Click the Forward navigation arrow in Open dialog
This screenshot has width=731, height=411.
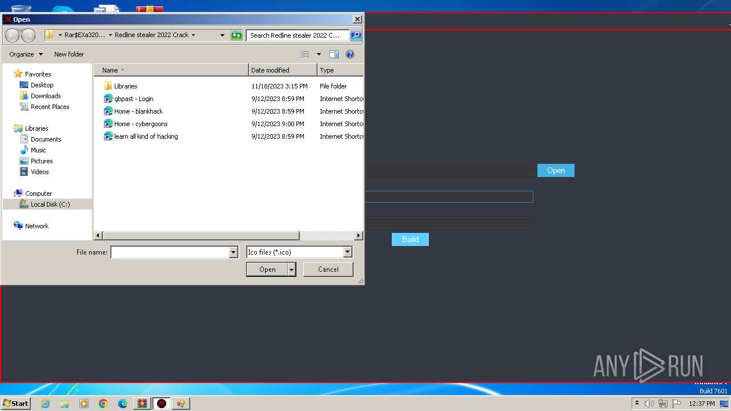click(28, 35)
